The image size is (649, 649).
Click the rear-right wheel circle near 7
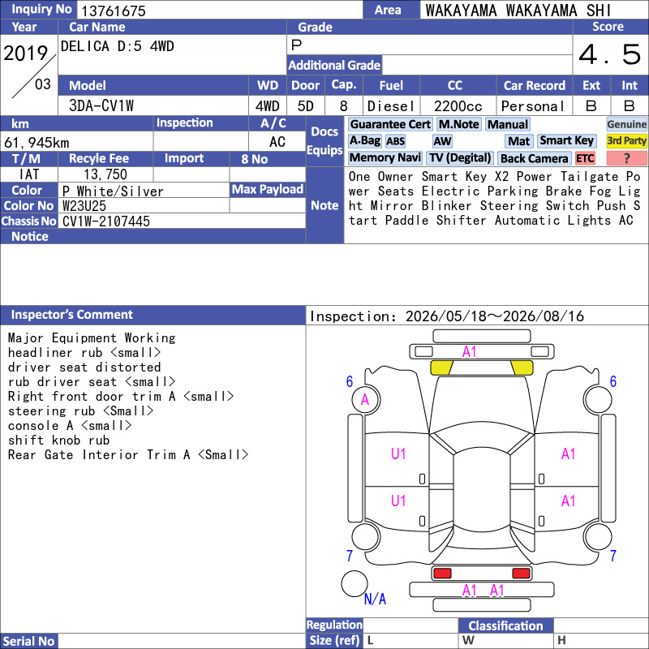598,537
